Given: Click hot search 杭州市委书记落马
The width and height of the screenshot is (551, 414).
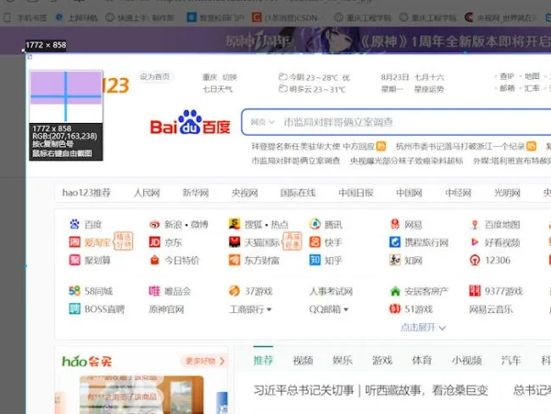Looking at the screenshot, I should (x=460, y=146).
